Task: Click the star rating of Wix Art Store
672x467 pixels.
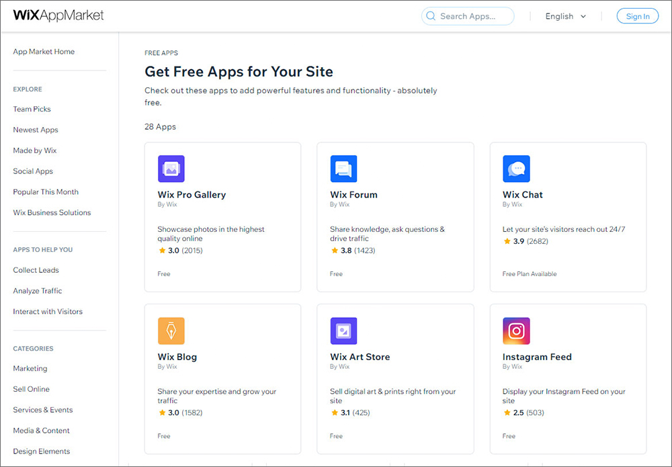Action: (350, 413)
